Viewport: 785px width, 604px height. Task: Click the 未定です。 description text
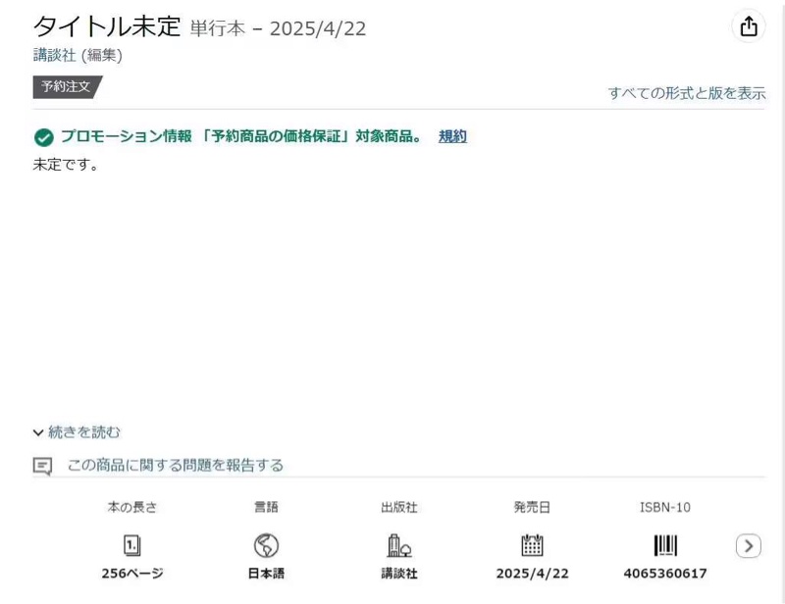coord(66,164)
